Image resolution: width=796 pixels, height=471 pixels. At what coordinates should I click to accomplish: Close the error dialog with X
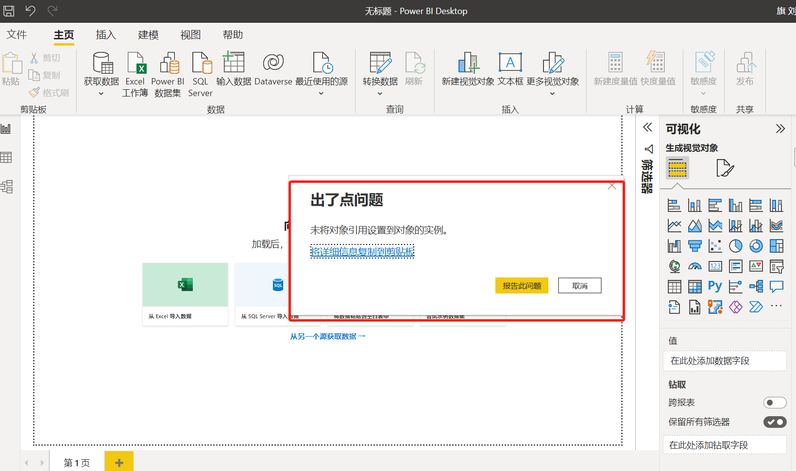tap(612, 186)
